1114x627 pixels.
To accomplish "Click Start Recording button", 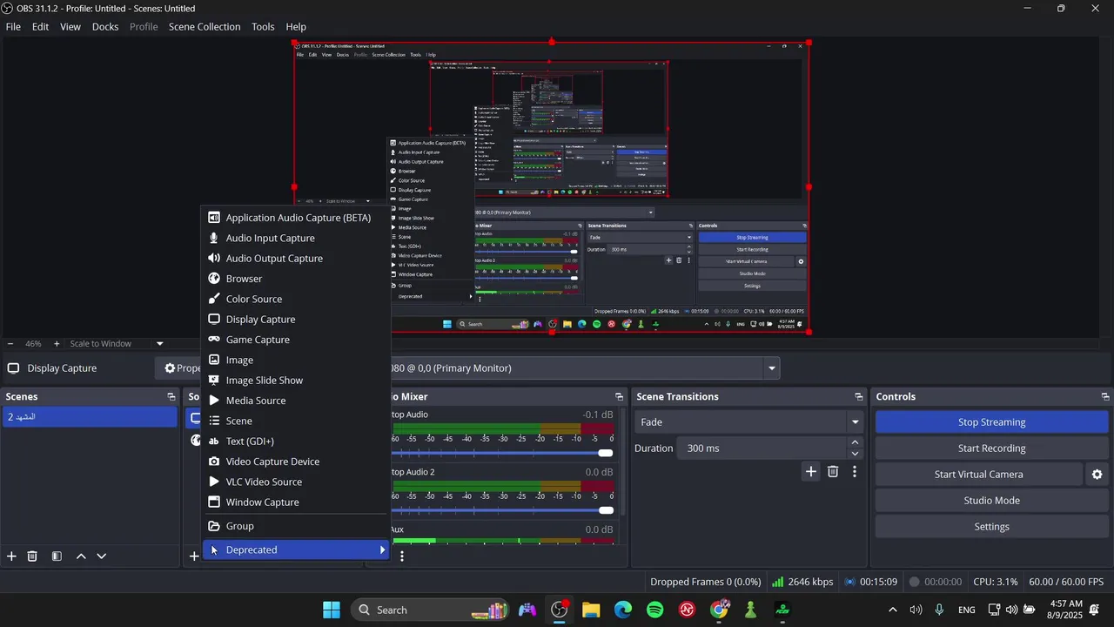I will tap(991, 448).
